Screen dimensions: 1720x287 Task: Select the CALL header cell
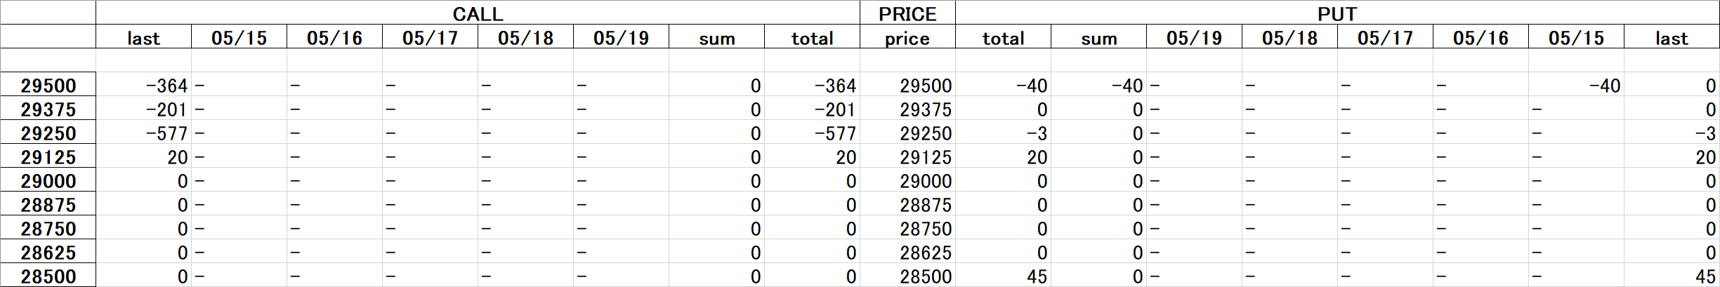pos(478,13)
